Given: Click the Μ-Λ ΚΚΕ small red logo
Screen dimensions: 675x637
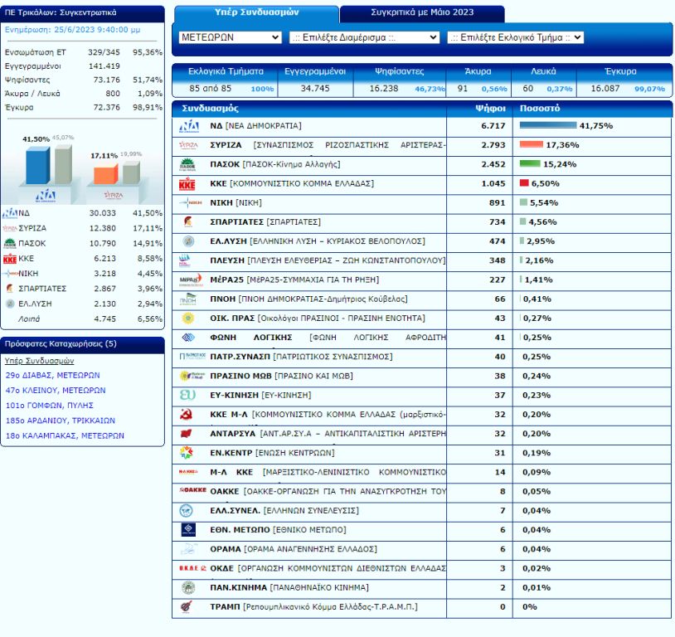Looking at the screenshot, I should click(x=188, y=472).
